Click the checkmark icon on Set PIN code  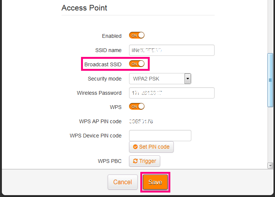pos(135,147)
